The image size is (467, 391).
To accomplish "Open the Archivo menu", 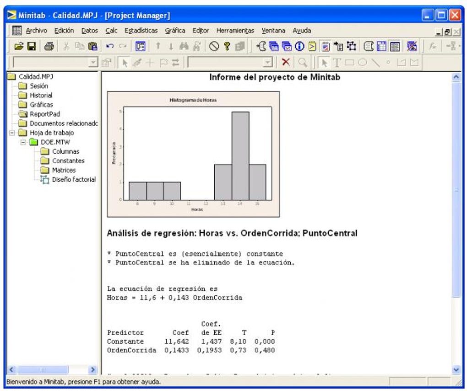I will click(36, 31).
